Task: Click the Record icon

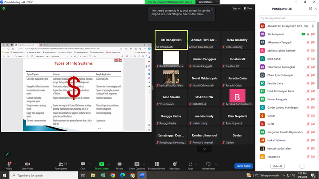Action: (120, 164)
